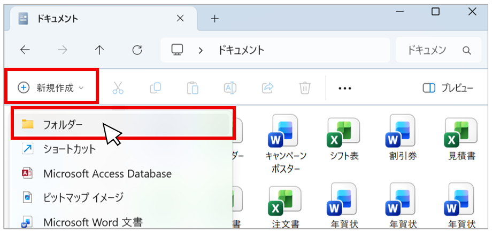Toggle the プレビュー preview pane
The image size is (492, 232).
click(448, 88)
